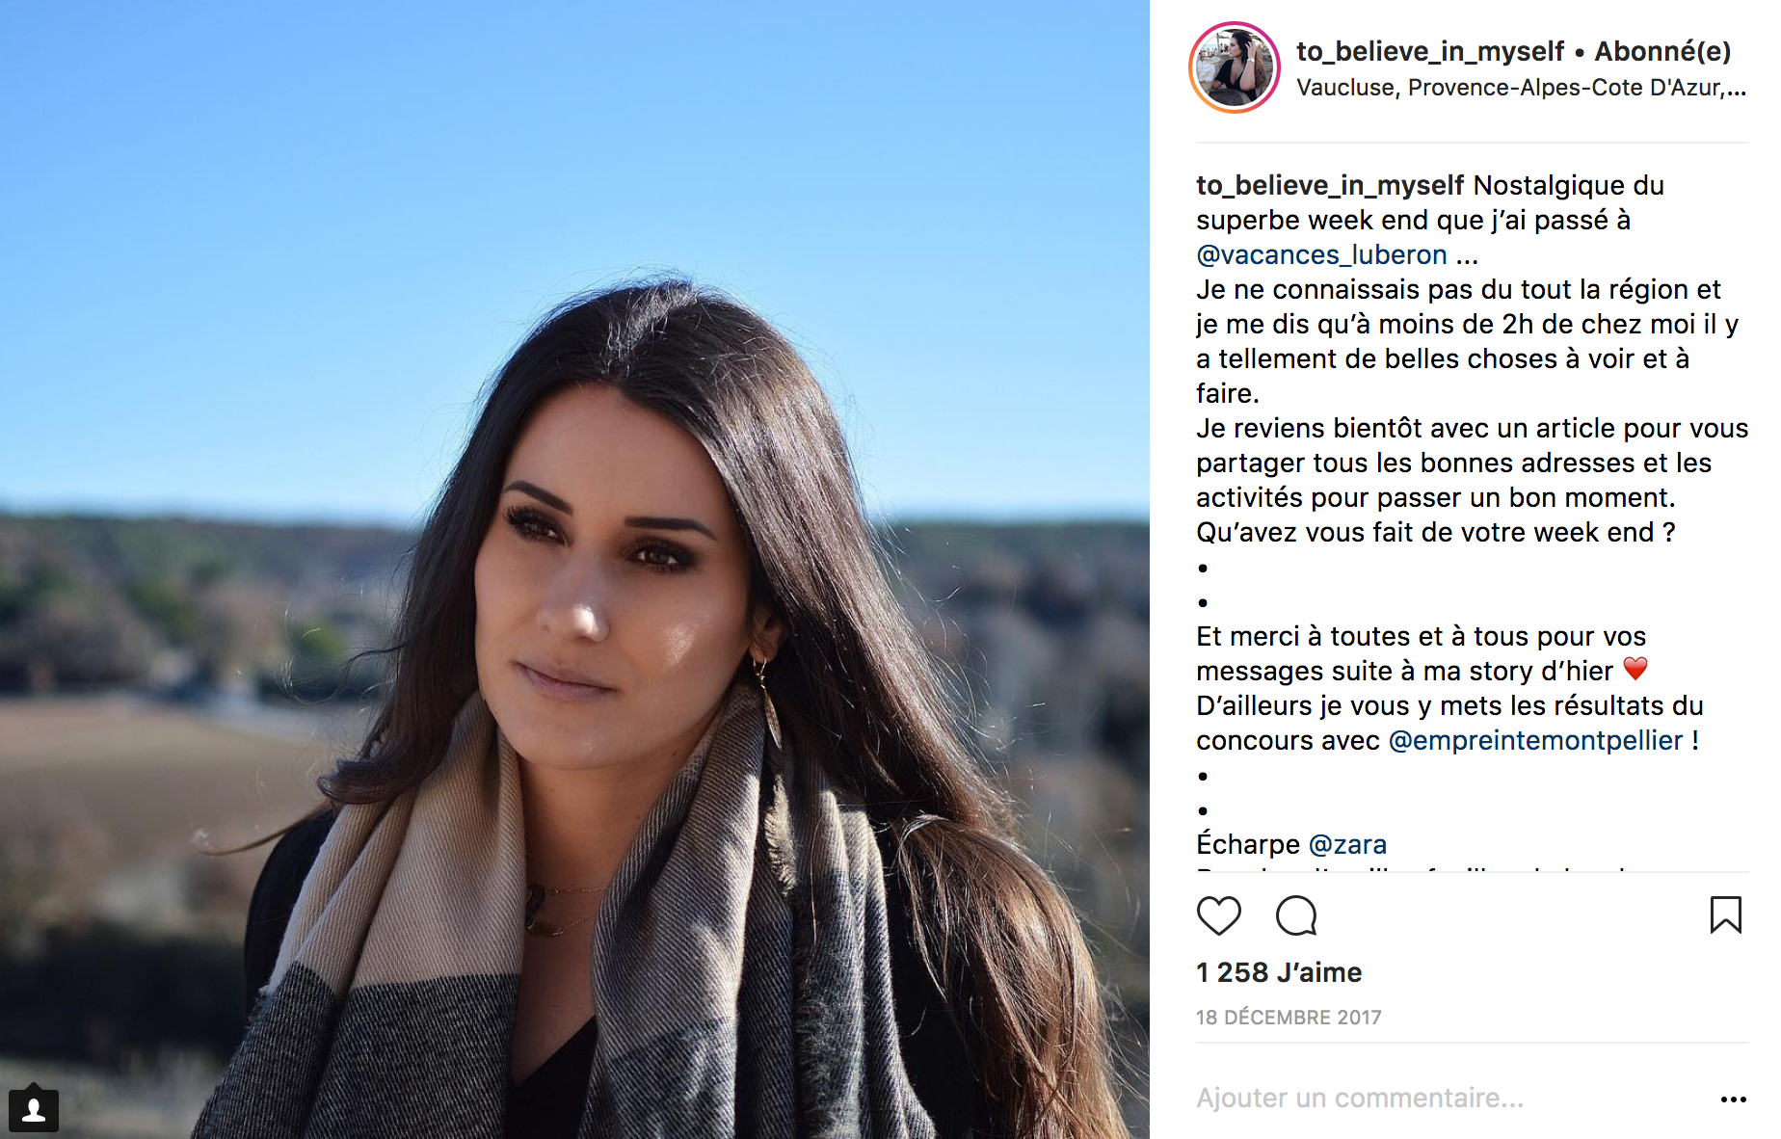
Task: Click the caption author name to_believe_in_myself
Action: (1330, 186)
